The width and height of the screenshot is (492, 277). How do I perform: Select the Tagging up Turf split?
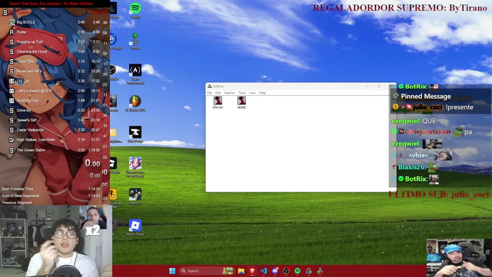coord(54,42)
